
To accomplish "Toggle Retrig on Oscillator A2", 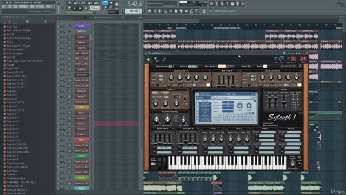I will point(299,85).
